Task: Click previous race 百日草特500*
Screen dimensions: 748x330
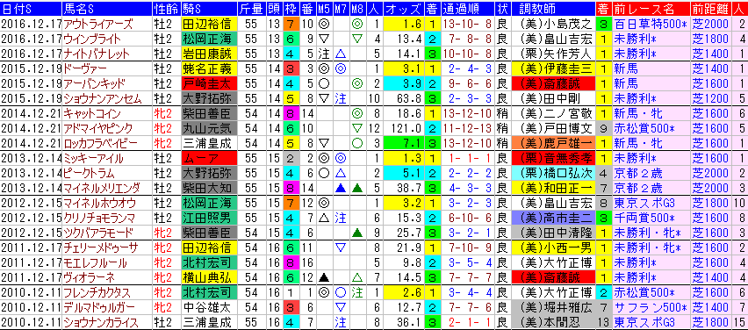Action: pos(651,24)
